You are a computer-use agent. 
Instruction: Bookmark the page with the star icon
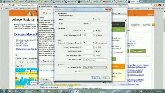coord(152,5)
